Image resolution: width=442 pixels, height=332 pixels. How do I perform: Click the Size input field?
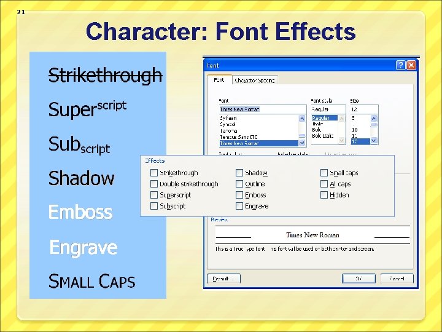click(x=364, y=109)
